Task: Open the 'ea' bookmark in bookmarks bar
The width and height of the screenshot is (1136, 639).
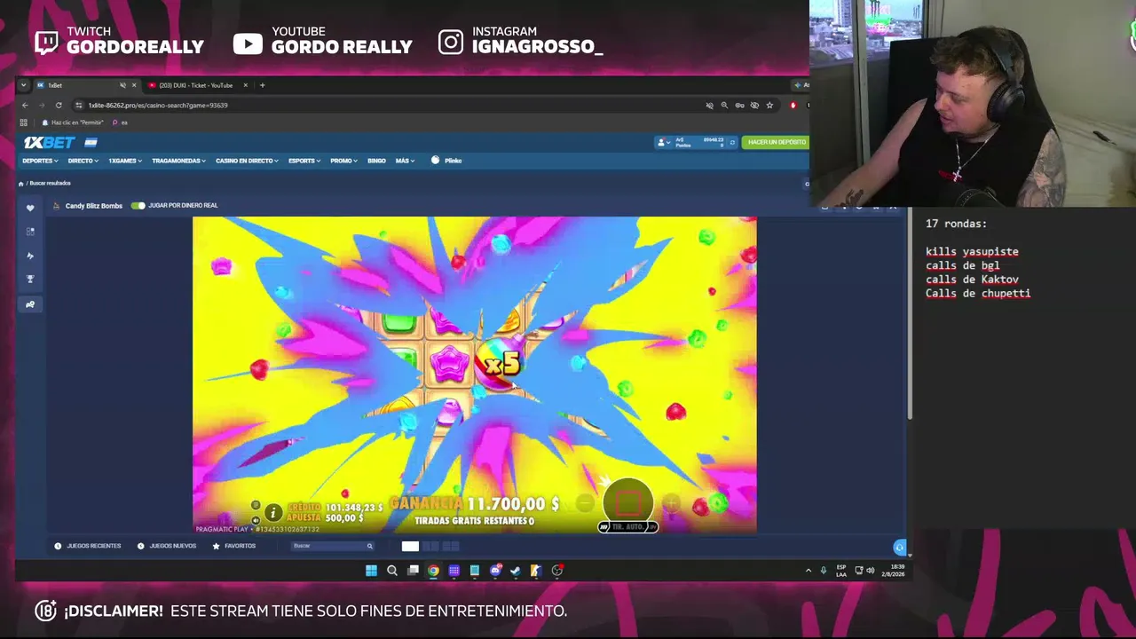Action: point(121,122)
